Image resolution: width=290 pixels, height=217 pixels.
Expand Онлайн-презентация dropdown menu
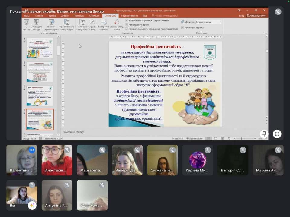[52, 30]
